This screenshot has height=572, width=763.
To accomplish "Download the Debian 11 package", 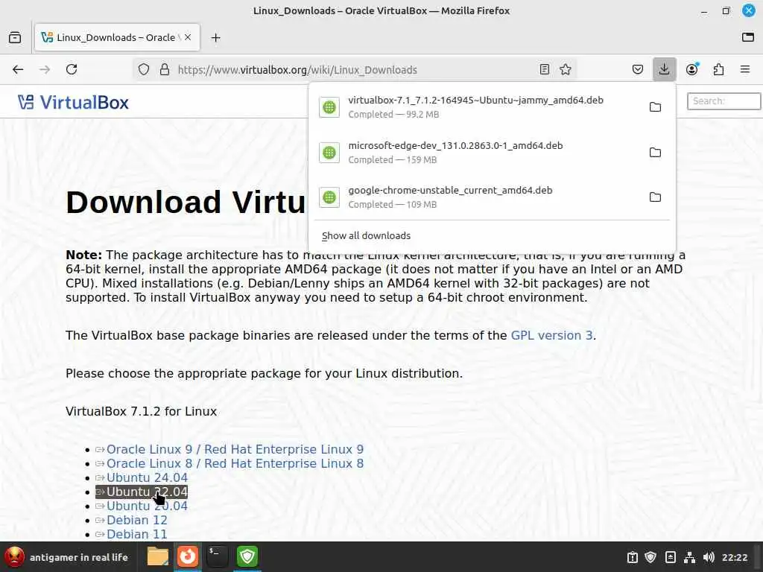I will [137, 534].
